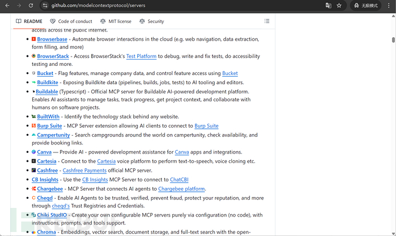Click the Cheqd logo icon
The width and height of the screenshot is (396, 236).
pyautogui.click(x=34, y=198)
